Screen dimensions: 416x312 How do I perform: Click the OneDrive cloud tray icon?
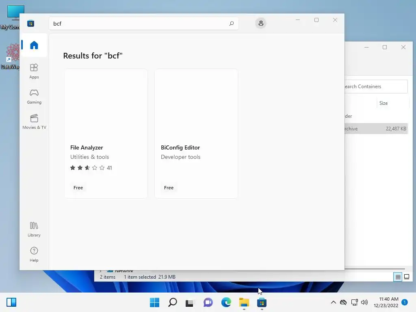coord(343,302)
